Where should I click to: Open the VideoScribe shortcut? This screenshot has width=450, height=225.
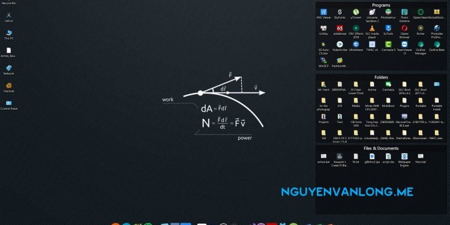[340, 46]
